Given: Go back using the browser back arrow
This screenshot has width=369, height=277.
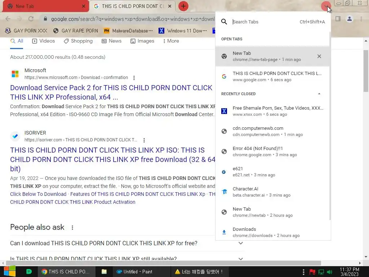Looking at the screenshot, I should click(8, 19).
